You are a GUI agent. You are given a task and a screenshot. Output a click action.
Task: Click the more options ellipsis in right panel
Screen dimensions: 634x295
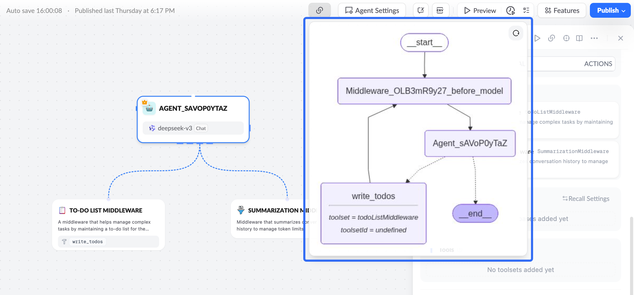[x=594, y=38]
